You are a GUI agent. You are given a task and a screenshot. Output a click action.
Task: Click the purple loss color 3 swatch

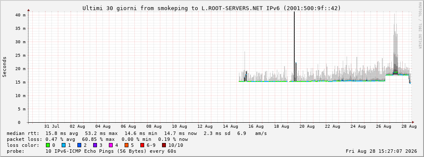point(95,145)
